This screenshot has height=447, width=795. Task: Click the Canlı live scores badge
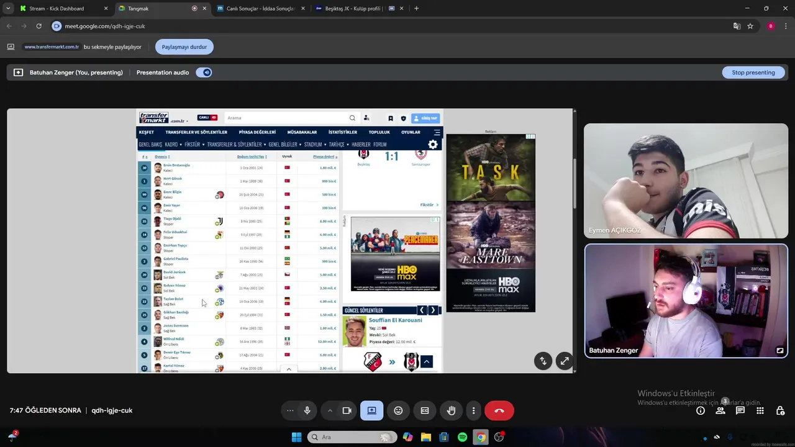click(x=207, y=117)
